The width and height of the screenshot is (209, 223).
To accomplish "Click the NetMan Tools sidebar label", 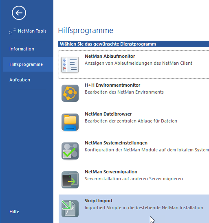I will [32, 31].
